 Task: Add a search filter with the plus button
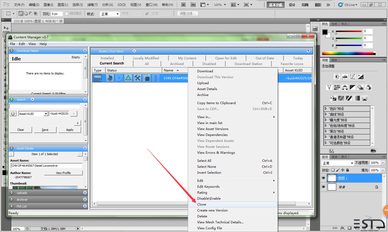tap(78, 123)
